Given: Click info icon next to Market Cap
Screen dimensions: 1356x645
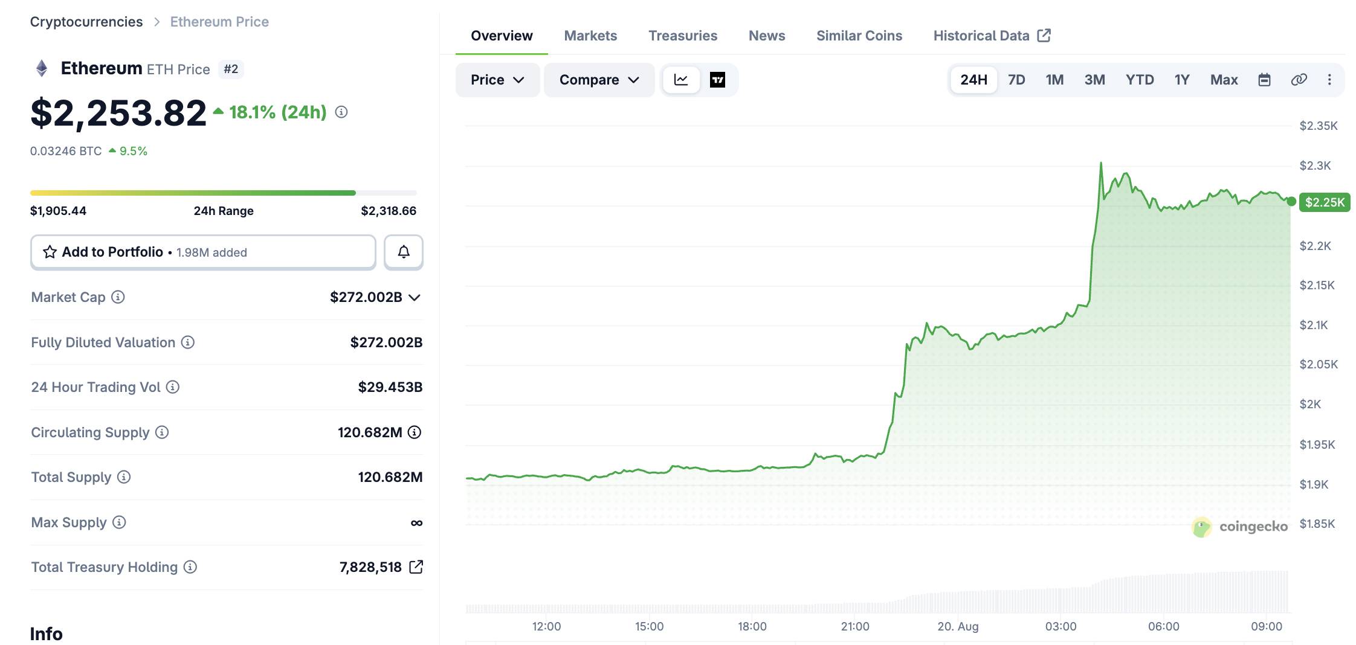Looking at the screenshot, I should (118, 297).
